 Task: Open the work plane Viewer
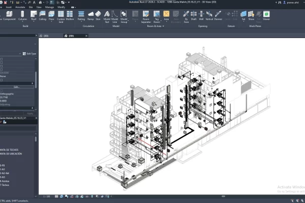tap(266, 16)
